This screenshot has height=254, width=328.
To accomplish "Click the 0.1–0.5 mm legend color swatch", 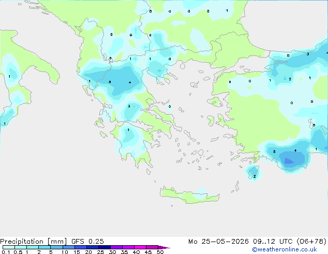I will click(x=9, y=247).
